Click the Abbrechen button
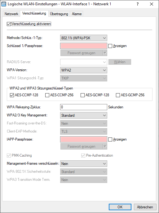 145,207
